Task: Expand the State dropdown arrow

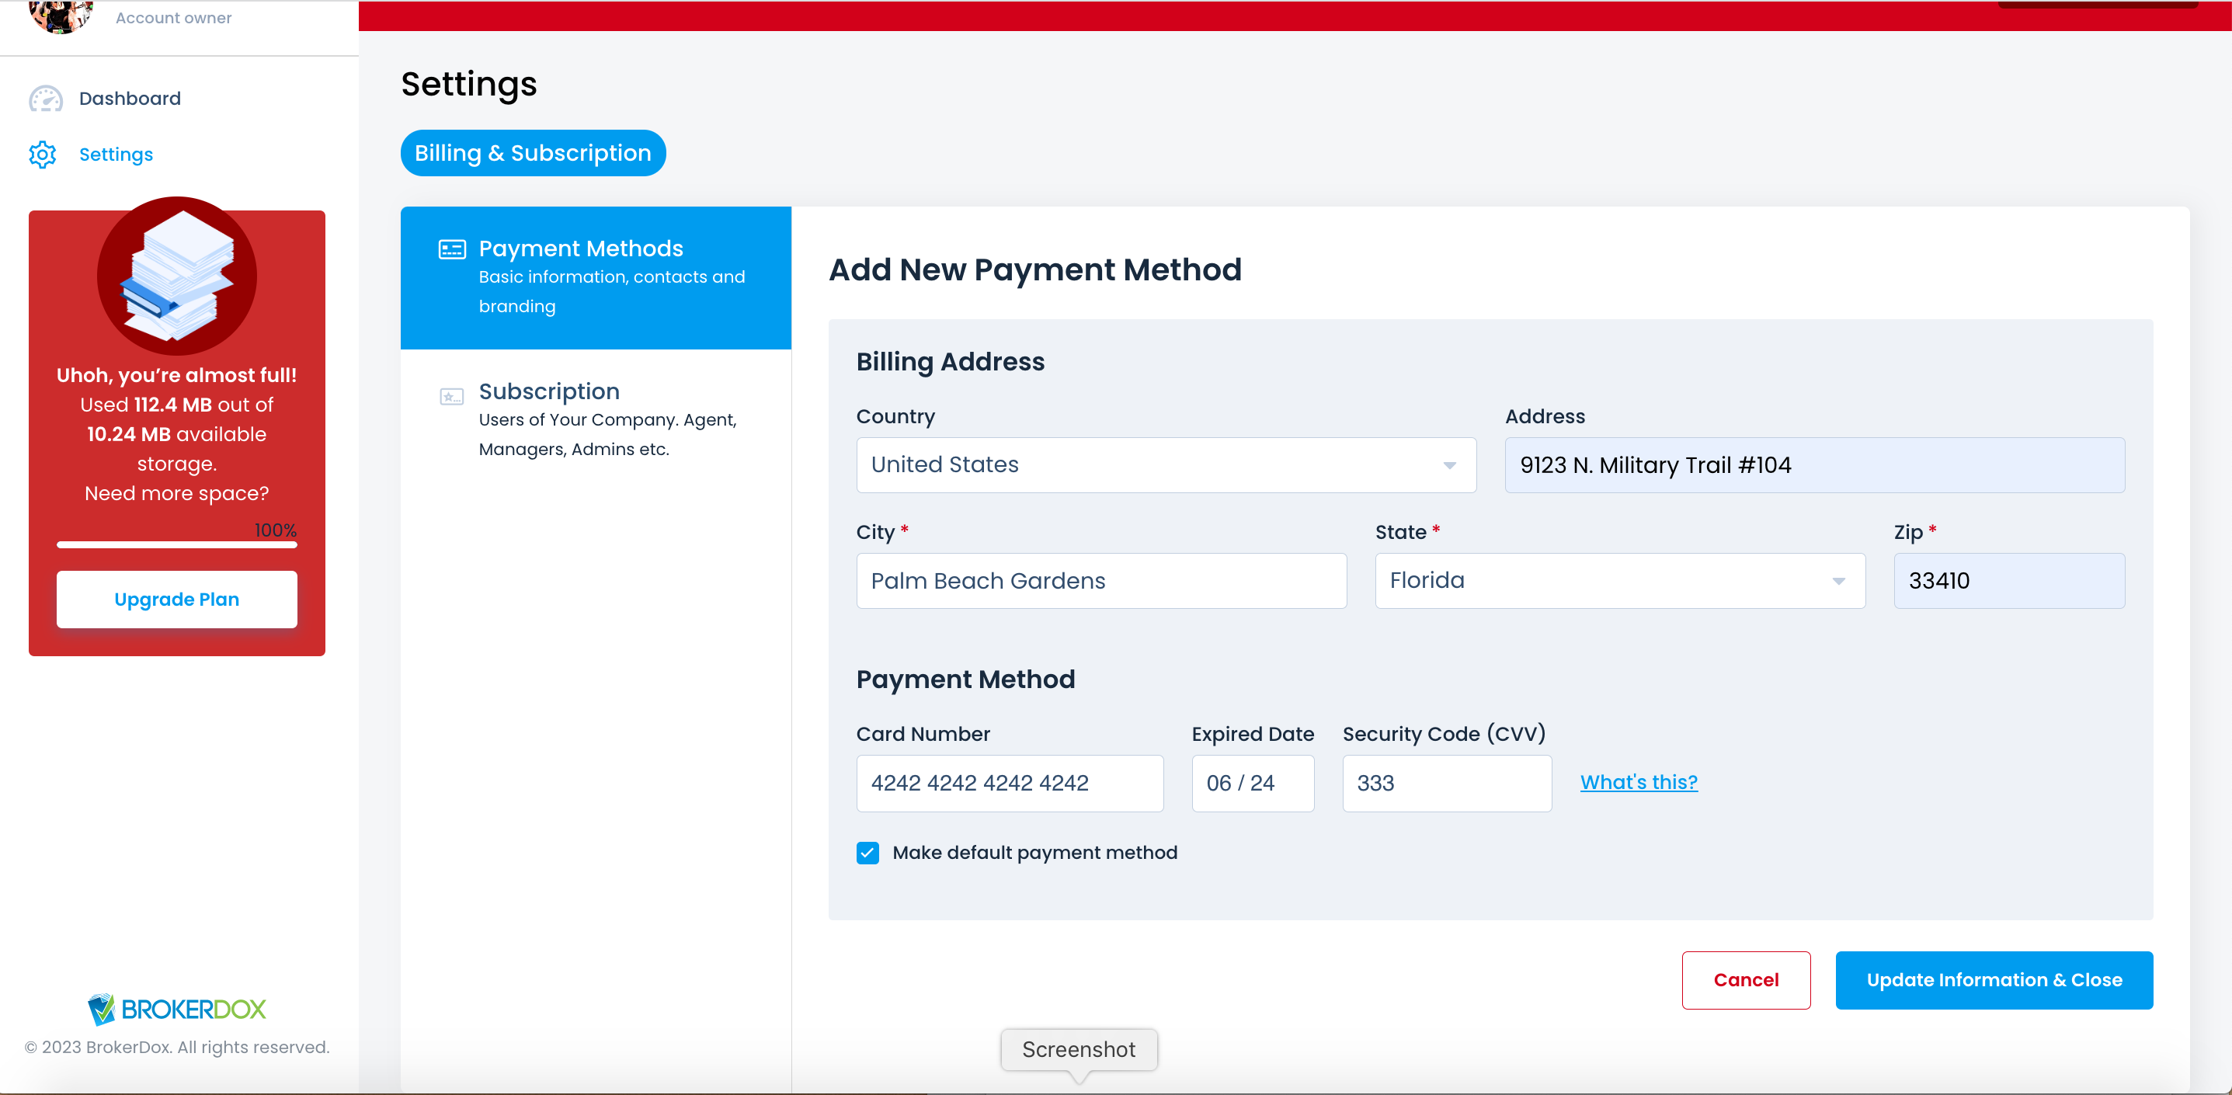Action: pos(1837,582)
